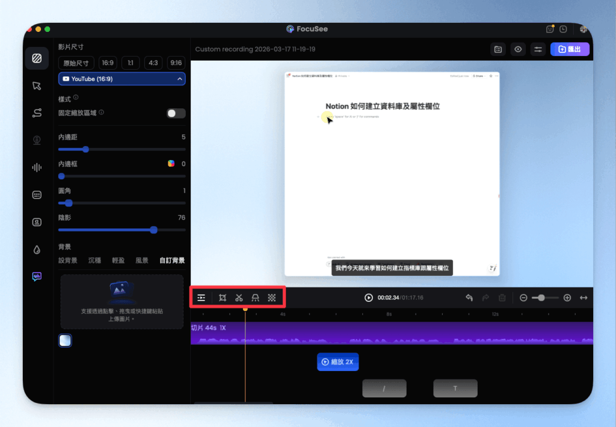Select the scissors cut tool in timeline toolbar
Image resolution: width=616 pixels, height=427 pixels.
tap(239, 298)
